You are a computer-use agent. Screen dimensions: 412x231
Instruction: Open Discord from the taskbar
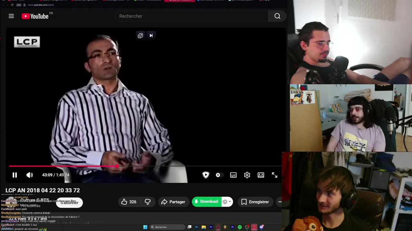(261, 227)
